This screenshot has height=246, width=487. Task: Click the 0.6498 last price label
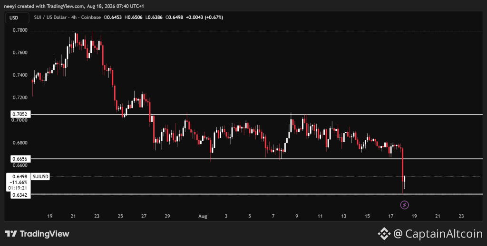click(x=20, y=176)
